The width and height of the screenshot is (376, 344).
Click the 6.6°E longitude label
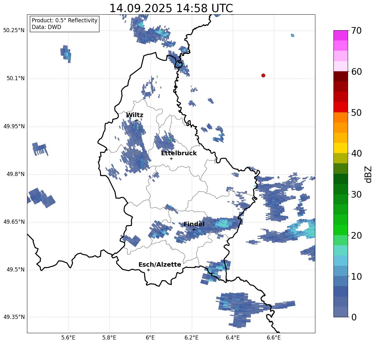(274, 338)
